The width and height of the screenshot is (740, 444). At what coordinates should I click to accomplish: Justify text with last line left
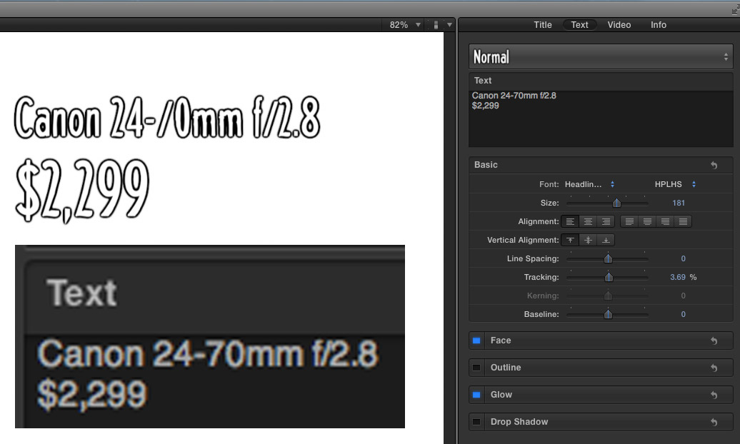629,221
